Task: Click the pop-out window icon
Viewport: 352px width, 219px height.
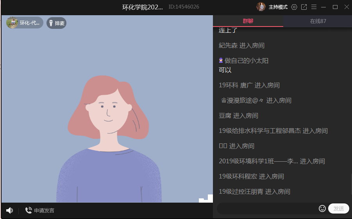Action: click(304, 7)
